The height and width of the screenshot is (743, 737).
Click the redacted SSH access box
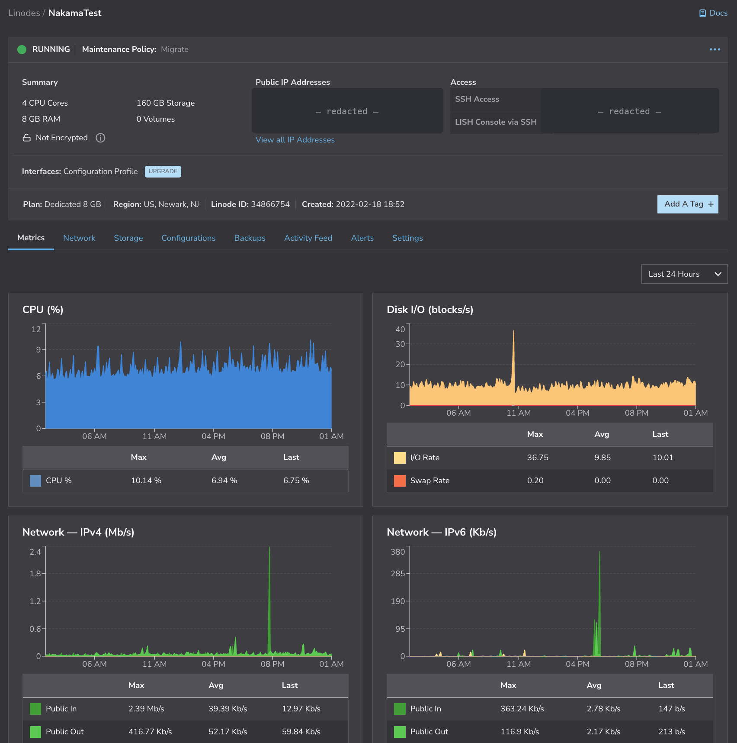pos(630,111)
